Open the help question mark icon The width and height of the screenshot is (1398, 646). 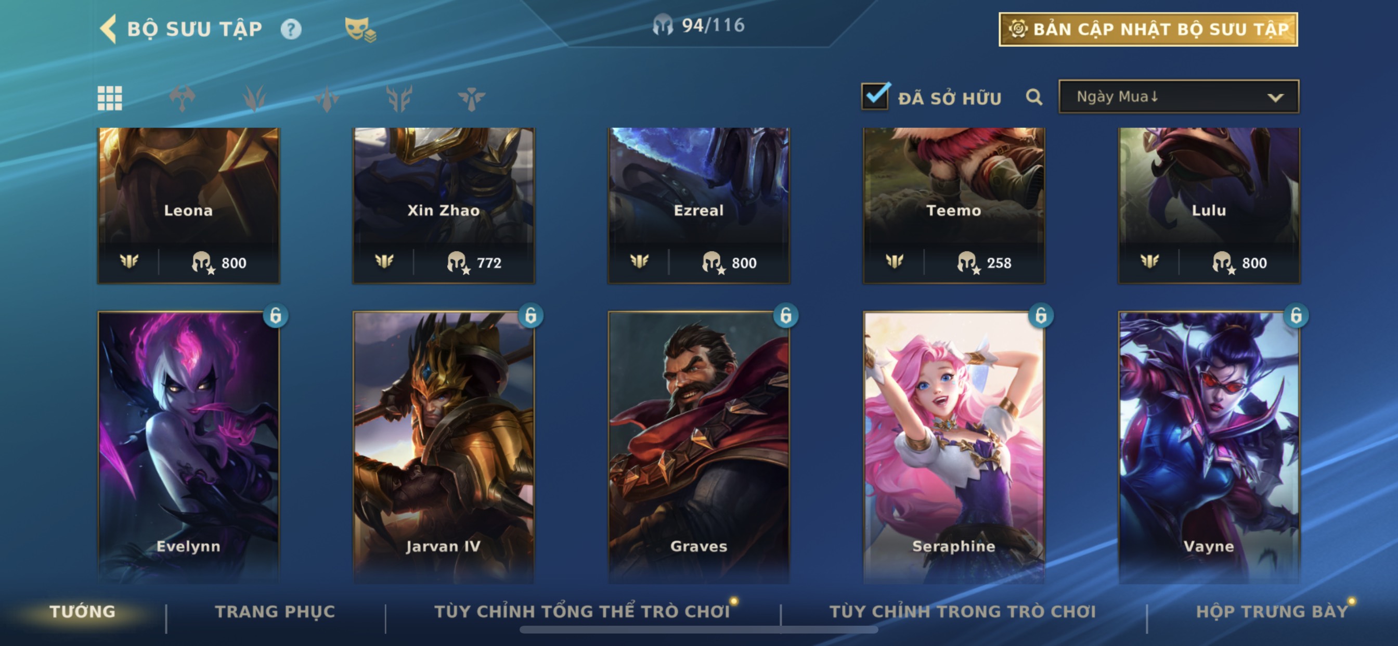coord(291,29)
